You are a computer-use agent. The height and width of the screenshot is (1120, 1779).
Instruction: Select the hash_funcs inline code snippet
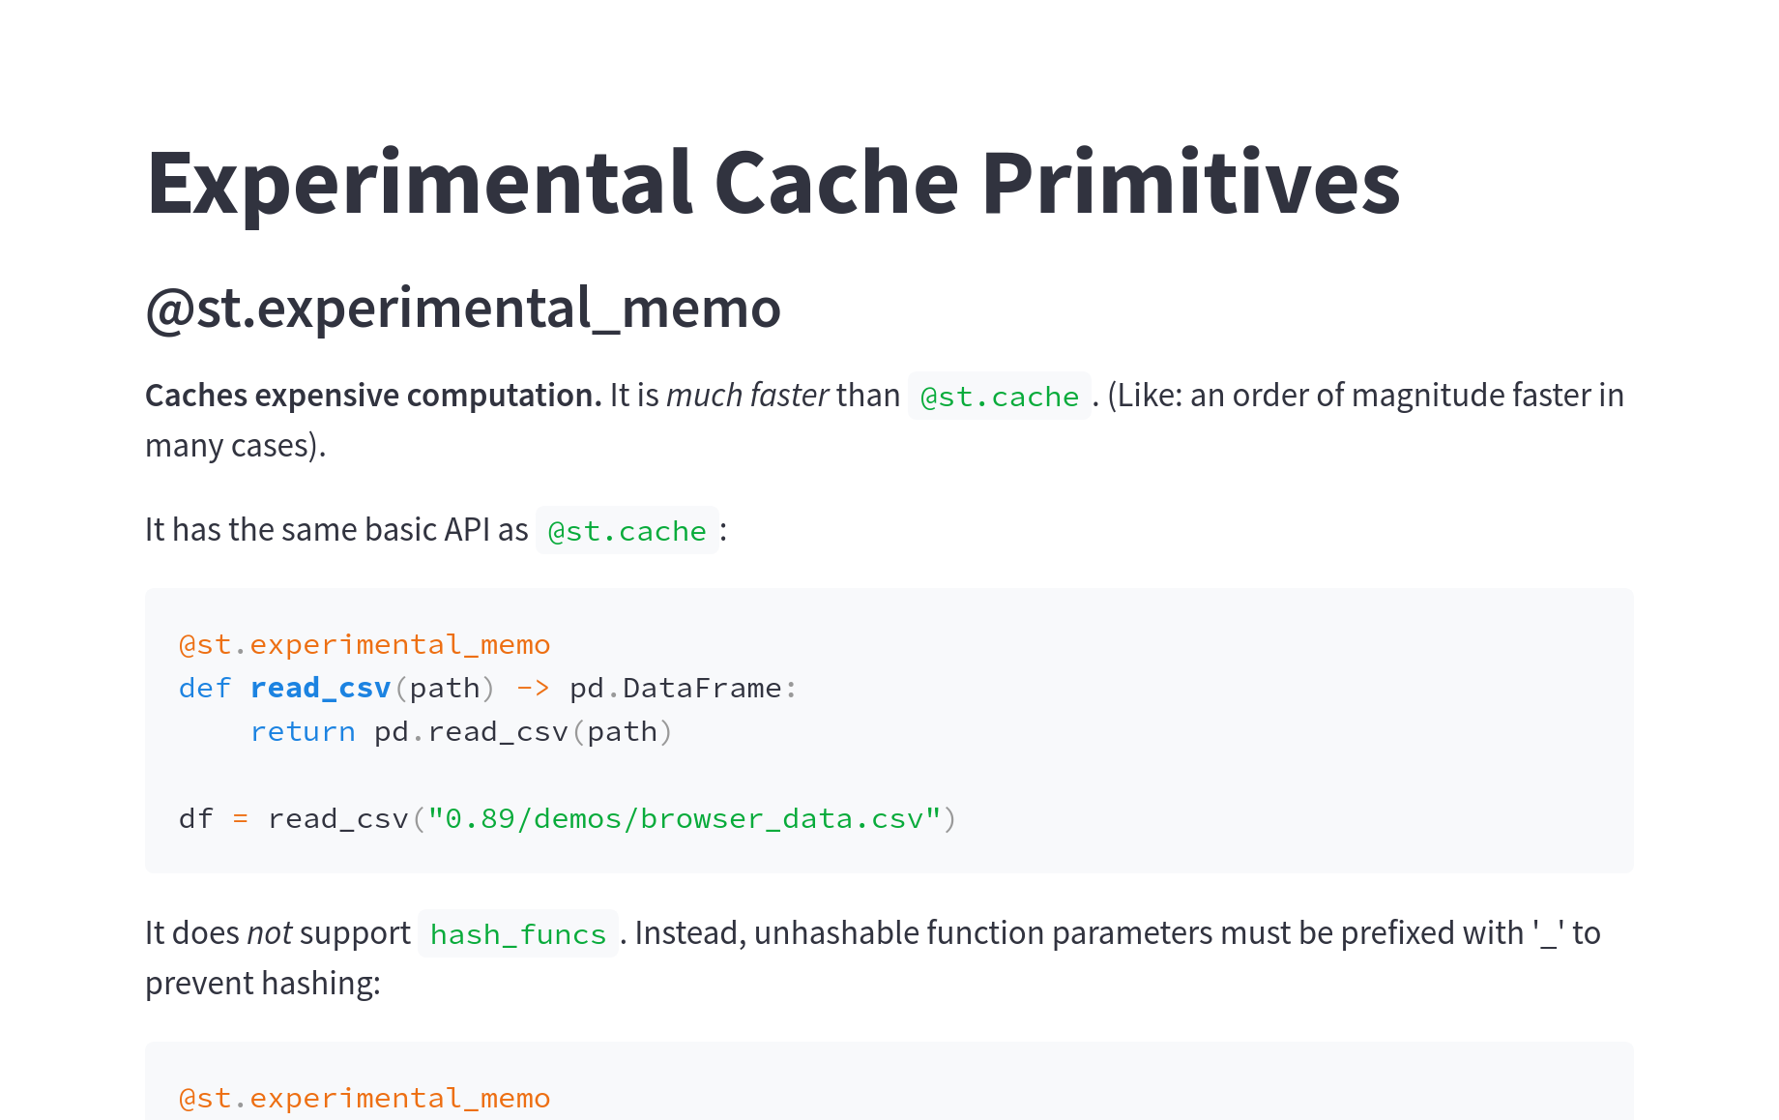[x=517, y=934]
